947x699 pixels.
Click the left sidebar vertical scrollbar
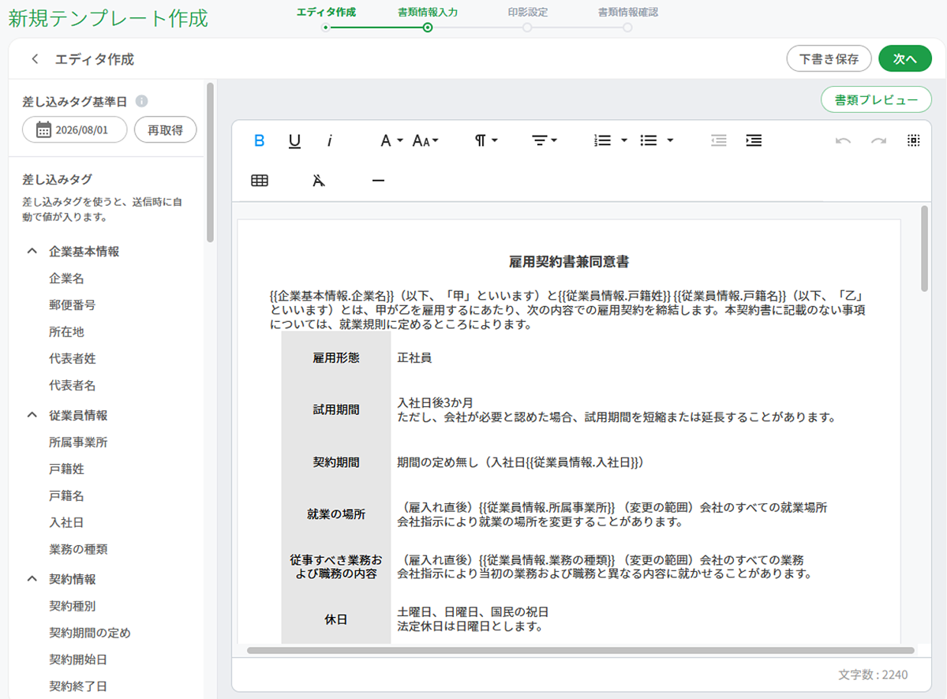click(x=209, y=162)
